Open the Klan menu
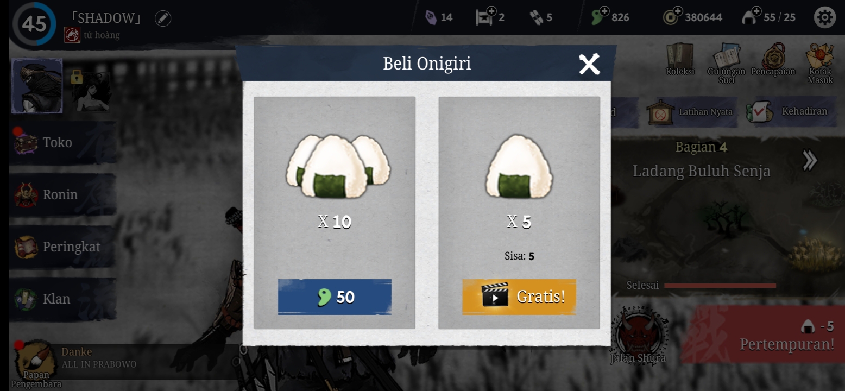 (x=62, y=299)
